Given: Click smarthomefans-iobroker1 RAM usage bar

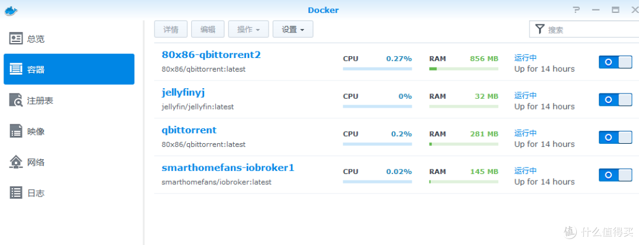Looking at the screenshot, I should coord(464,182).
